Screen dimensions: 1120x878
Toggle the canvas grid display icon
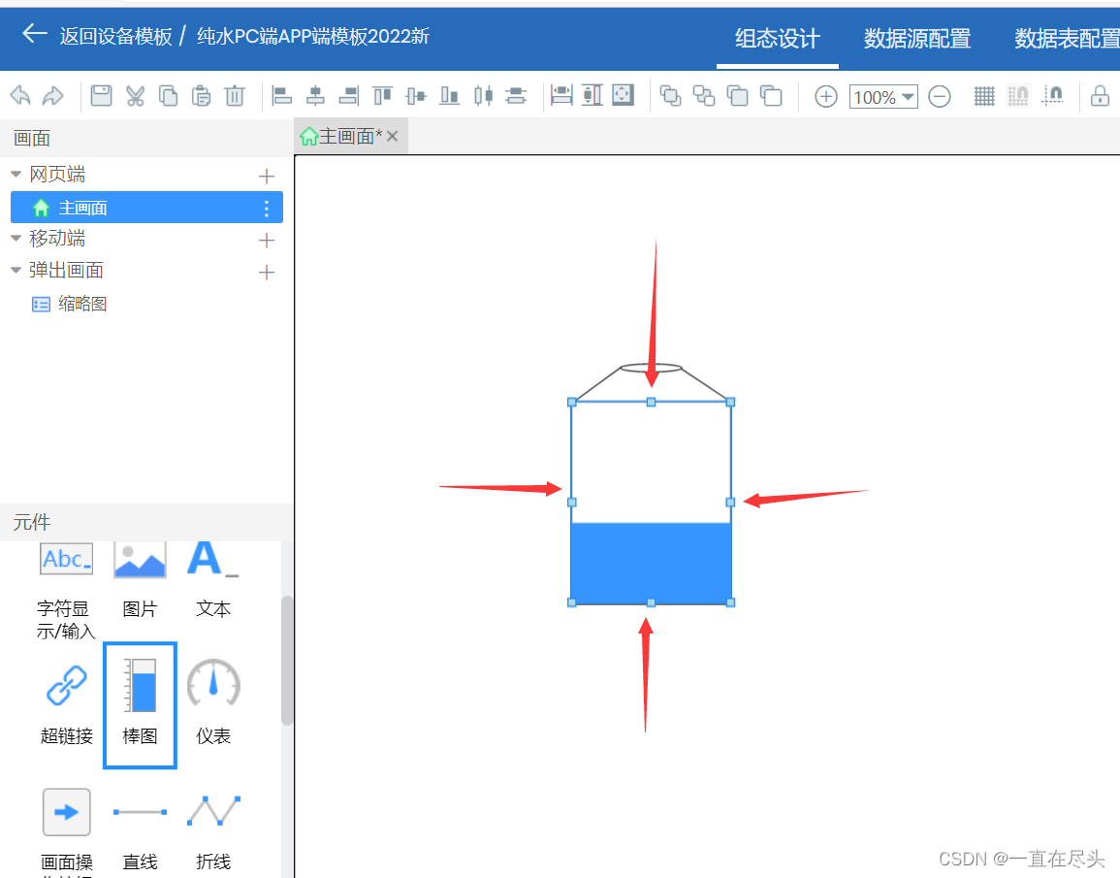click(983, 95)
